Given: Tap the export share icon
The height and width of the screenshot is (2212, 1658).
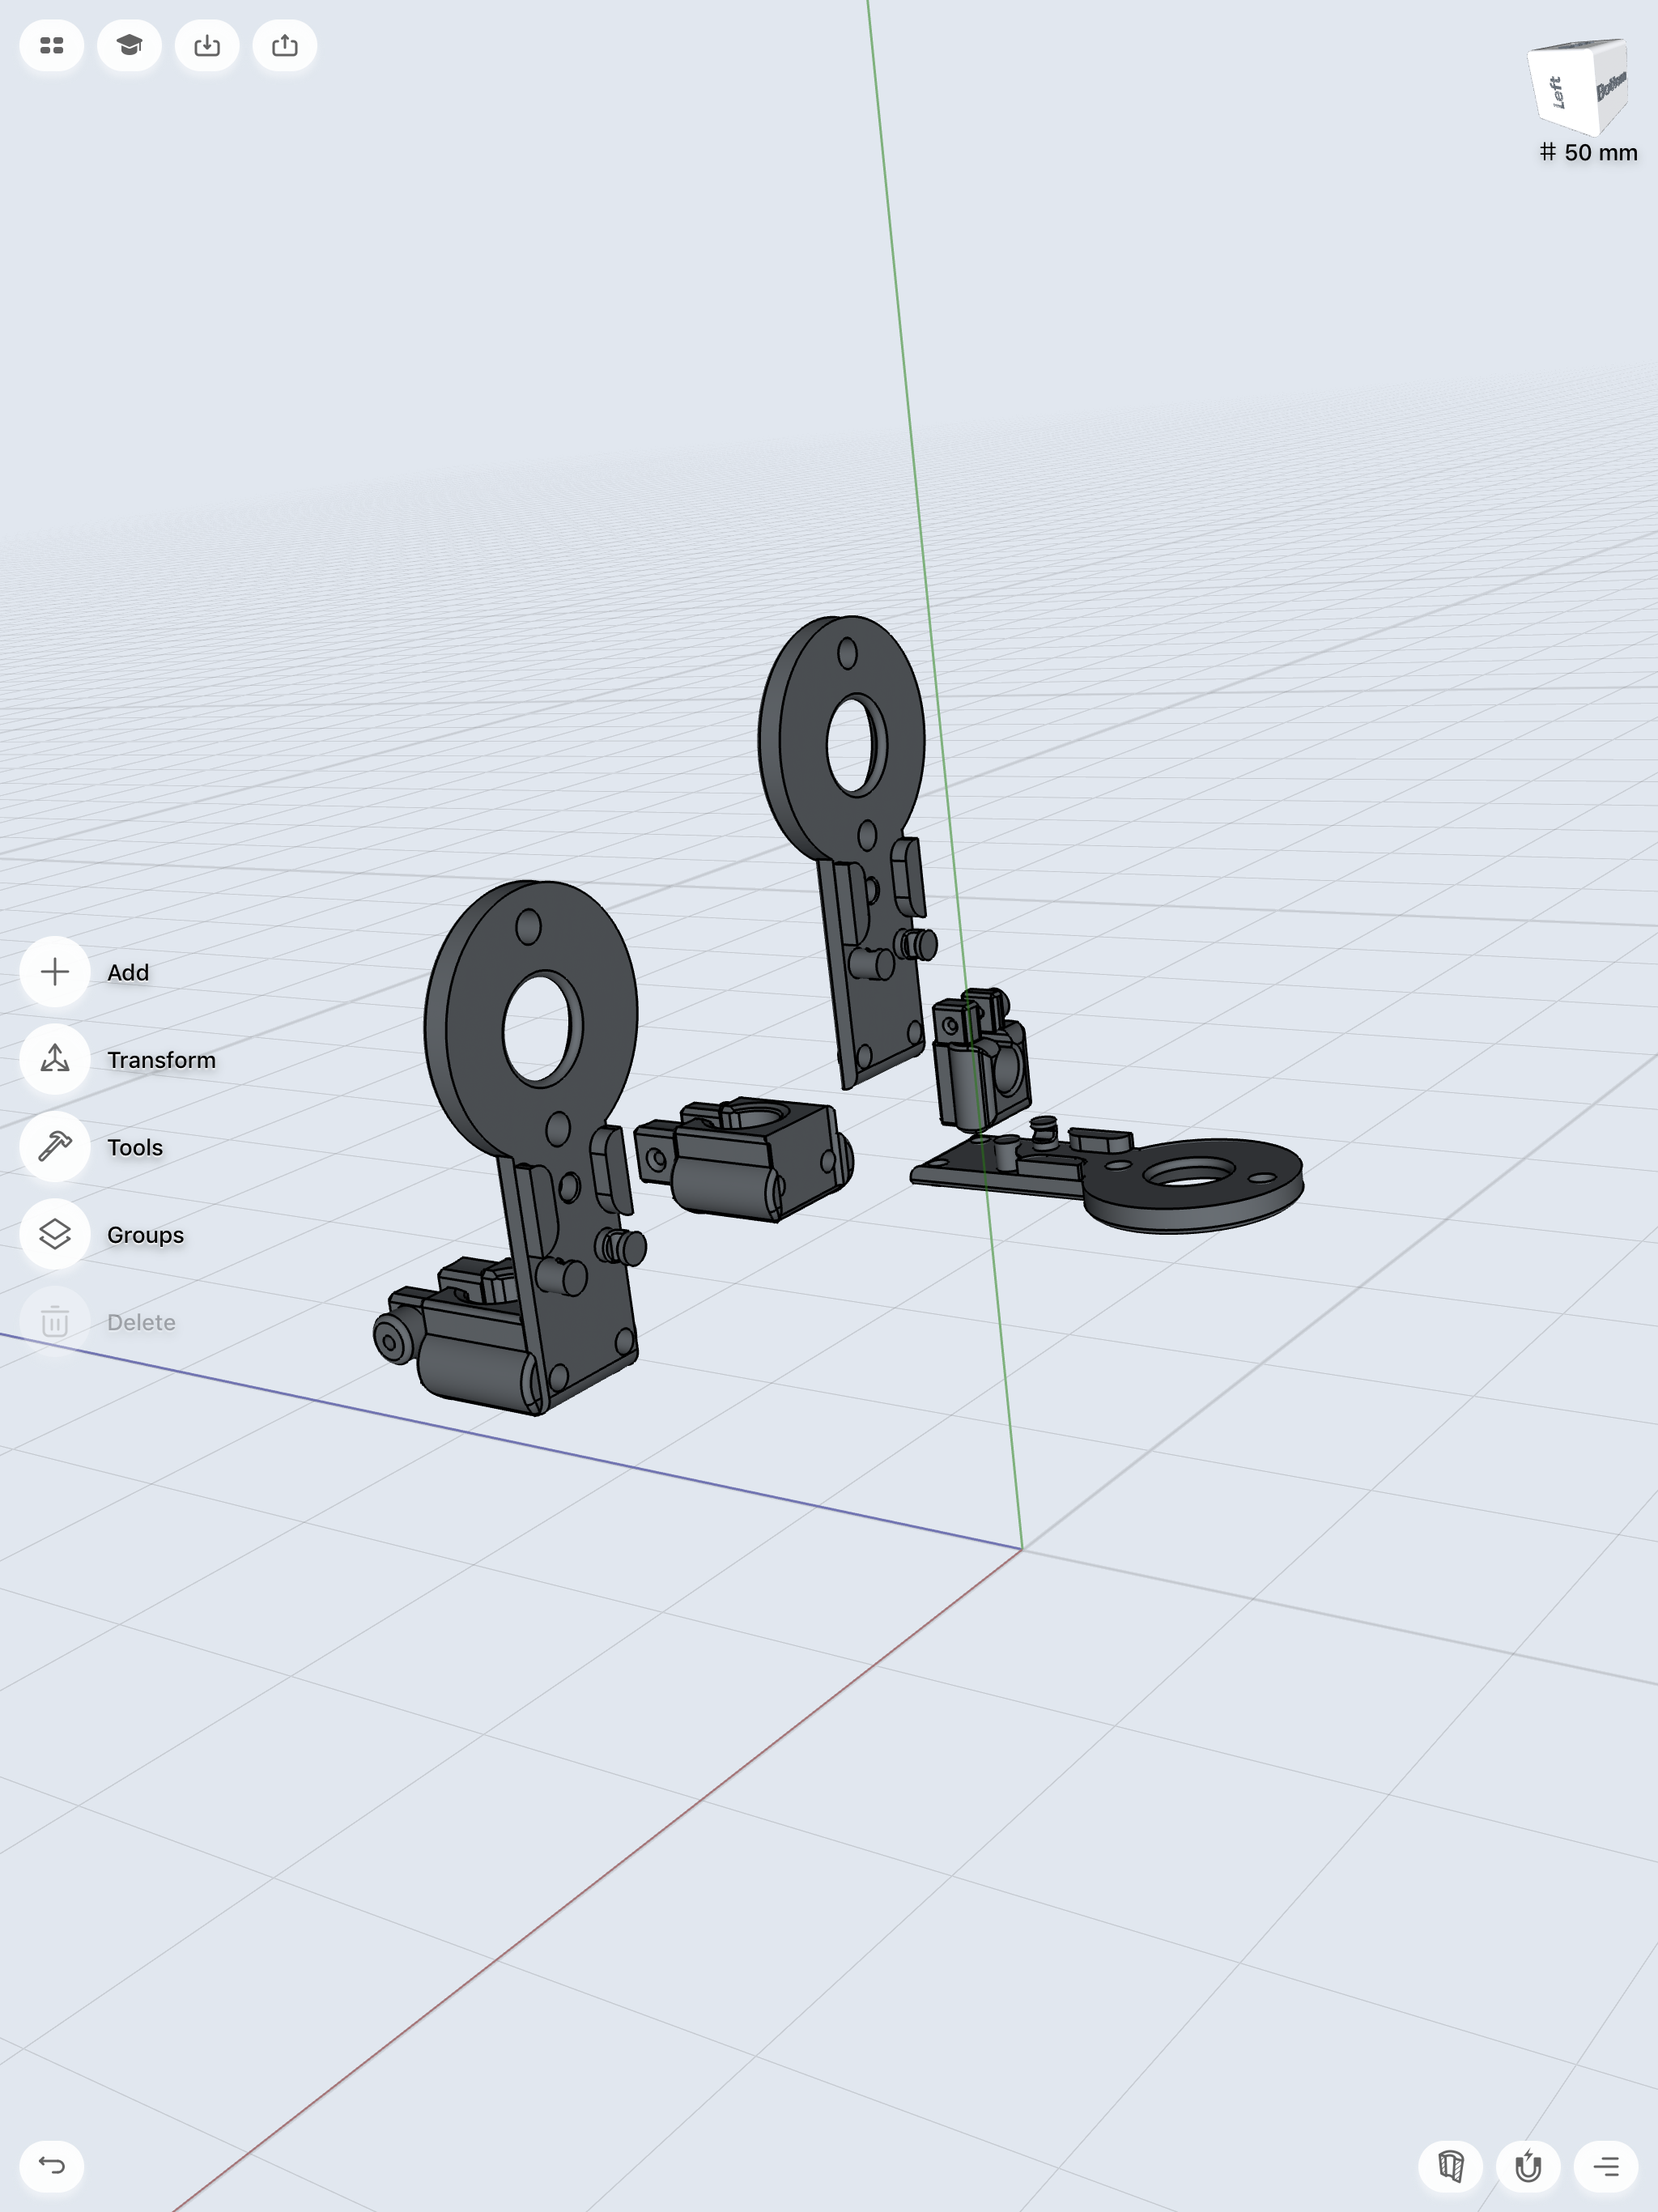Looking at the screenshot, I should pos(285,46).
